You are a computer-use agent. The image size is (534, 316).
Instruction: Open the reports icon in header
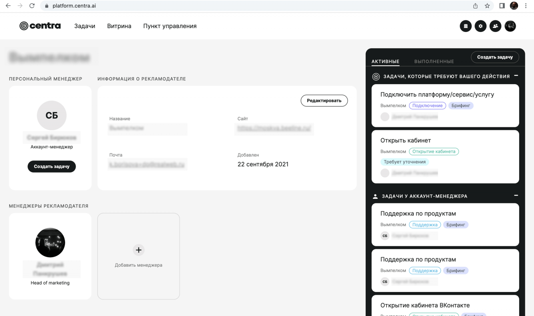[466, 26]
